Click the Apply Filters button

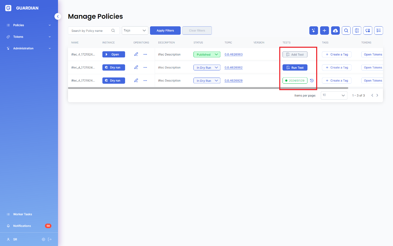(165, 31)
